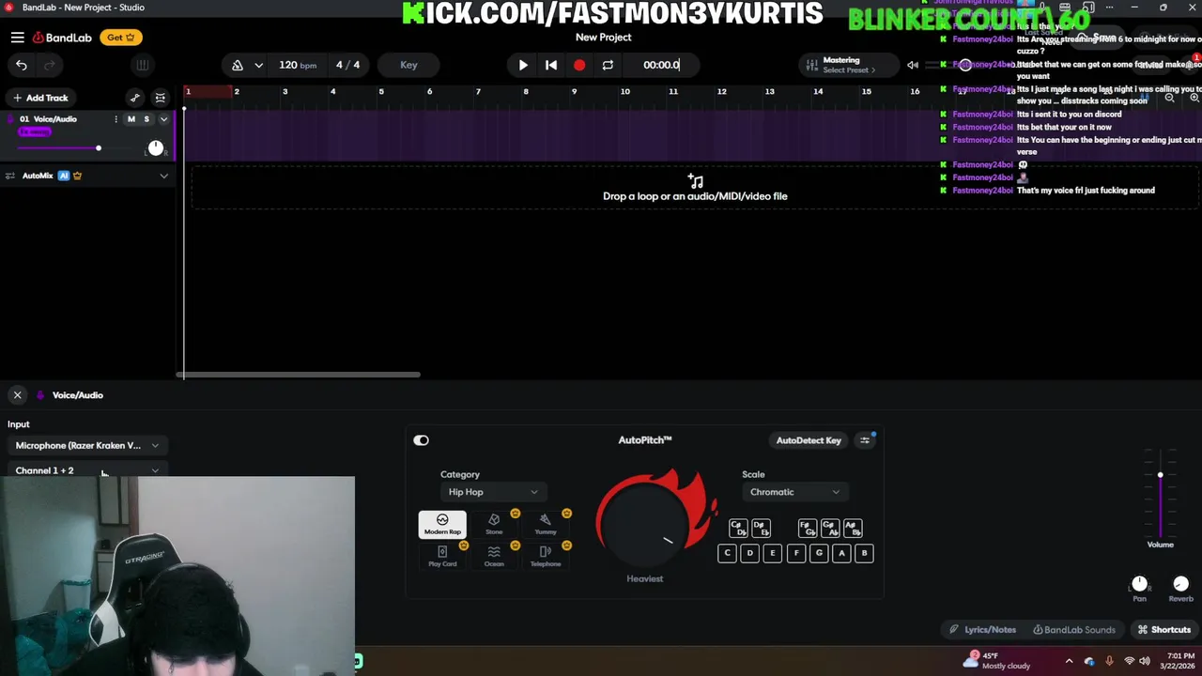
Task: Click the Voice/Audio track pan knob
Action: [x=156, y=148]
